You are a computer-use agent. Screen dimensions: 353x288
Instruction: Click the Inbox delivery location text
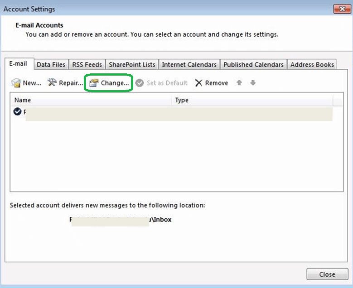click(x=121, y=219)
